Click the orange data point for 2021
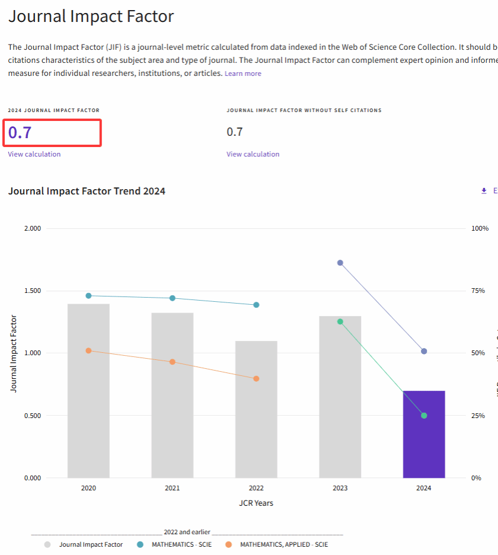 (173, 362)
